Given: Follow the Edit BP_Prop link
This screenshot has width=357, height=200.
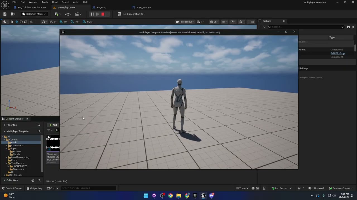Looking at the screenshot, I should 337,53.
